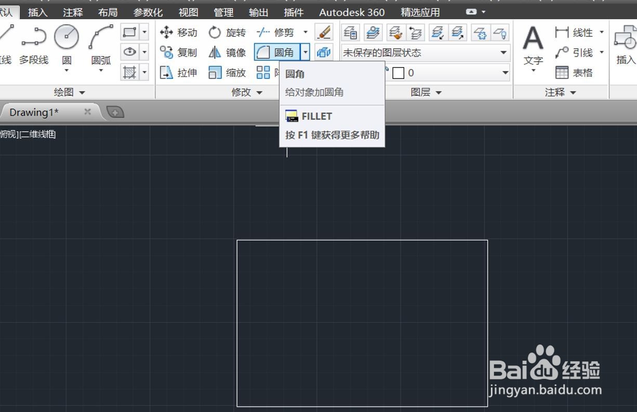Screen dimensions: 637x412
Task: Close the Drawing1* document tab
Action: (x=87, y=112)
